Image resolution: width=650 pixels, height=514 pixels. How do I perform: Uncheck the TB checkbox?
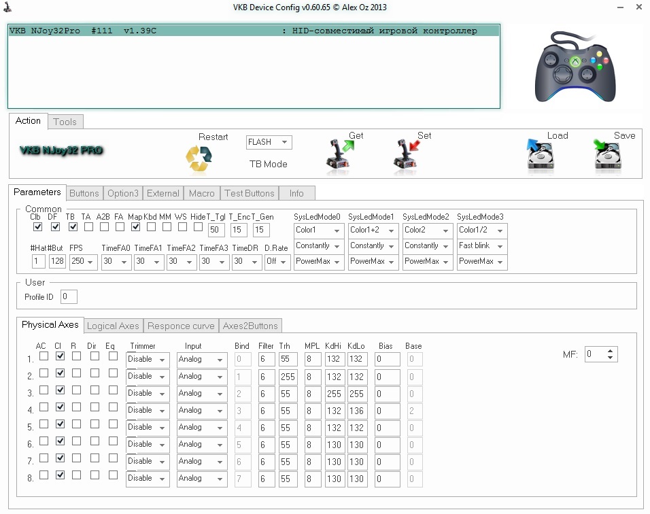(x=73, y=226)
